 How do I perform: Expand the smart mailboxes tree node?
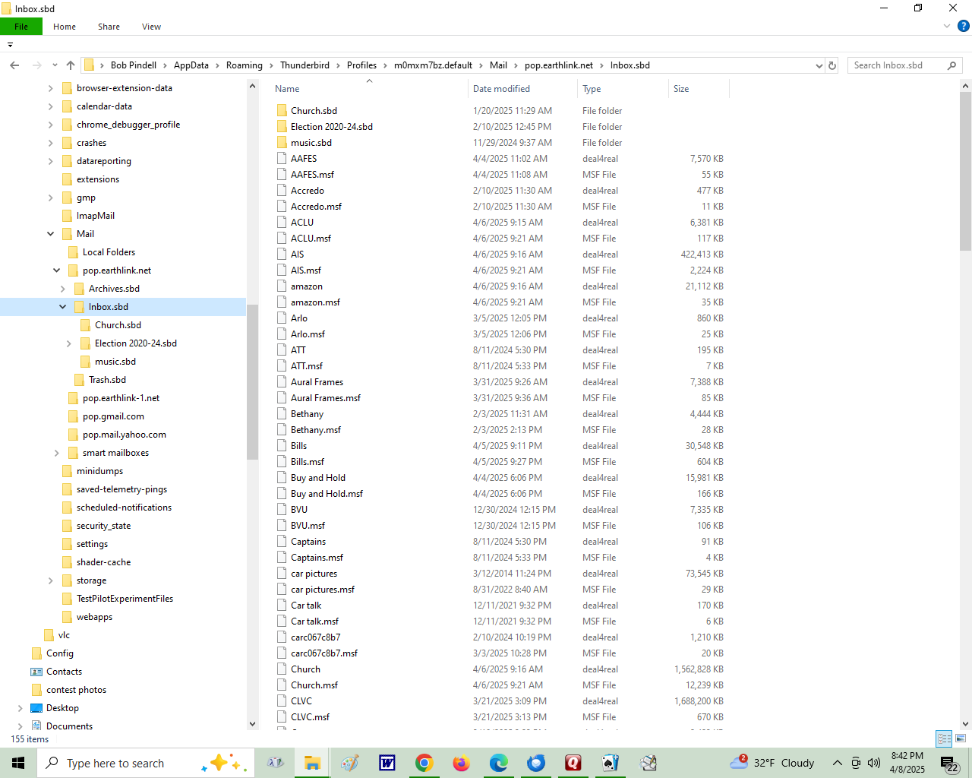point(57,453)
